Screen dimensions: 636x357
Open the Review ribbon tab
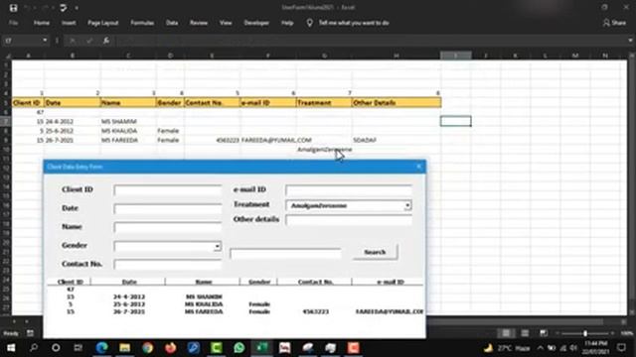(199, 23)
